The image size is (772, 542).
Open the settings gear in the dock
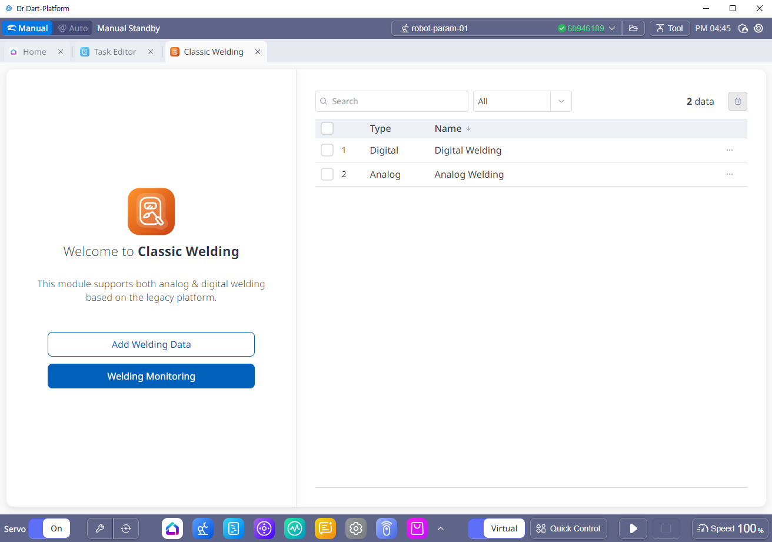coord(356,528)
